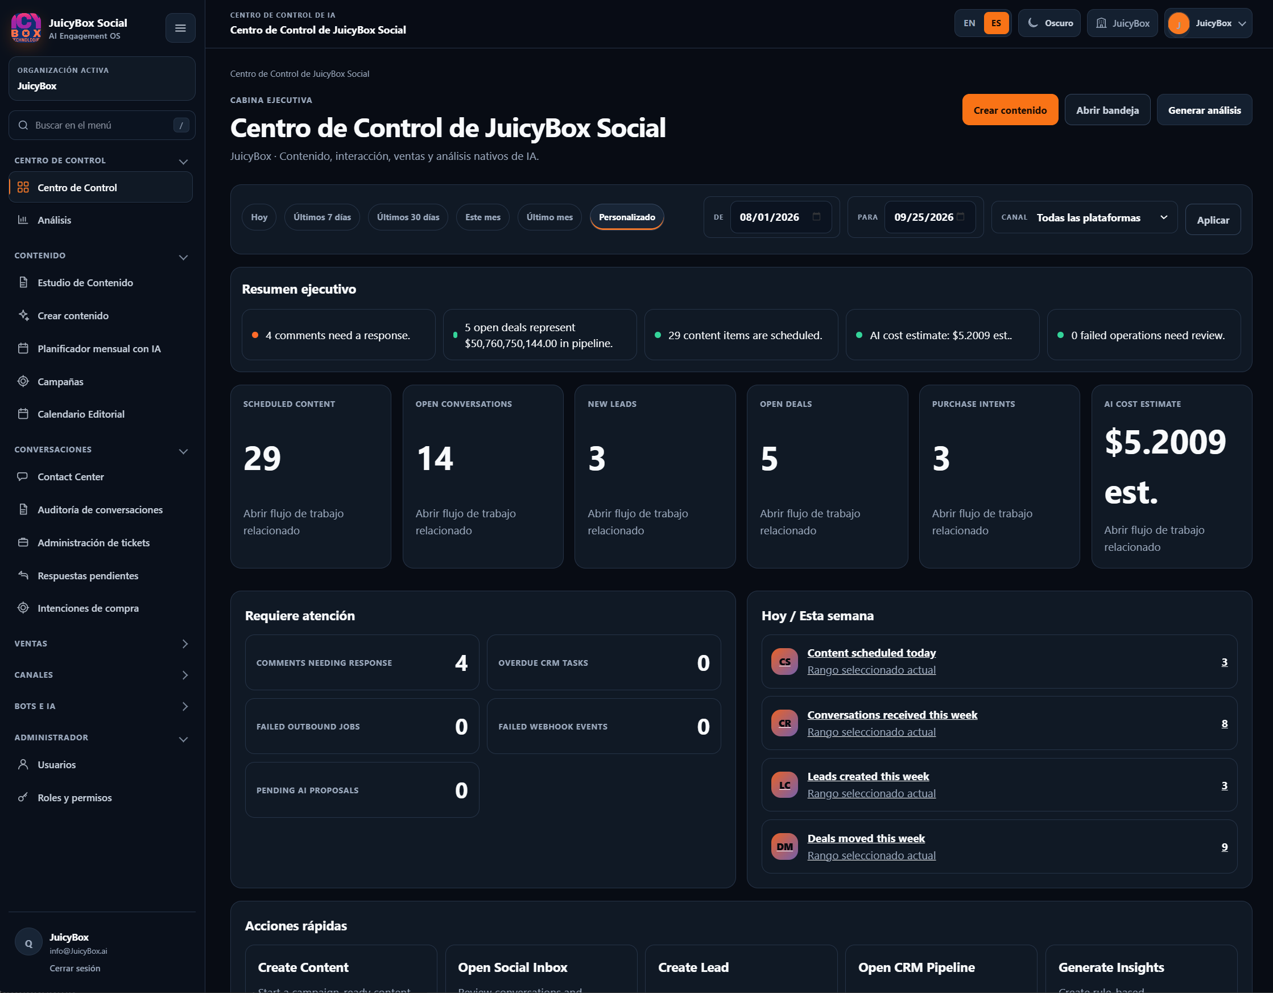Click the Contact Center chat bubble icon
Screen dimensions: 1273x993
point(23,476)
